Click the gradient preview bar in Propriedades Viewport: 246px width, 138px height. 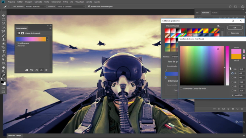click(31, 39)
